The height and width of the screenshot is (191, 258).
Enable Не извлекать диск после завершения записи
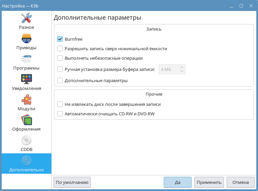[60, 104]
